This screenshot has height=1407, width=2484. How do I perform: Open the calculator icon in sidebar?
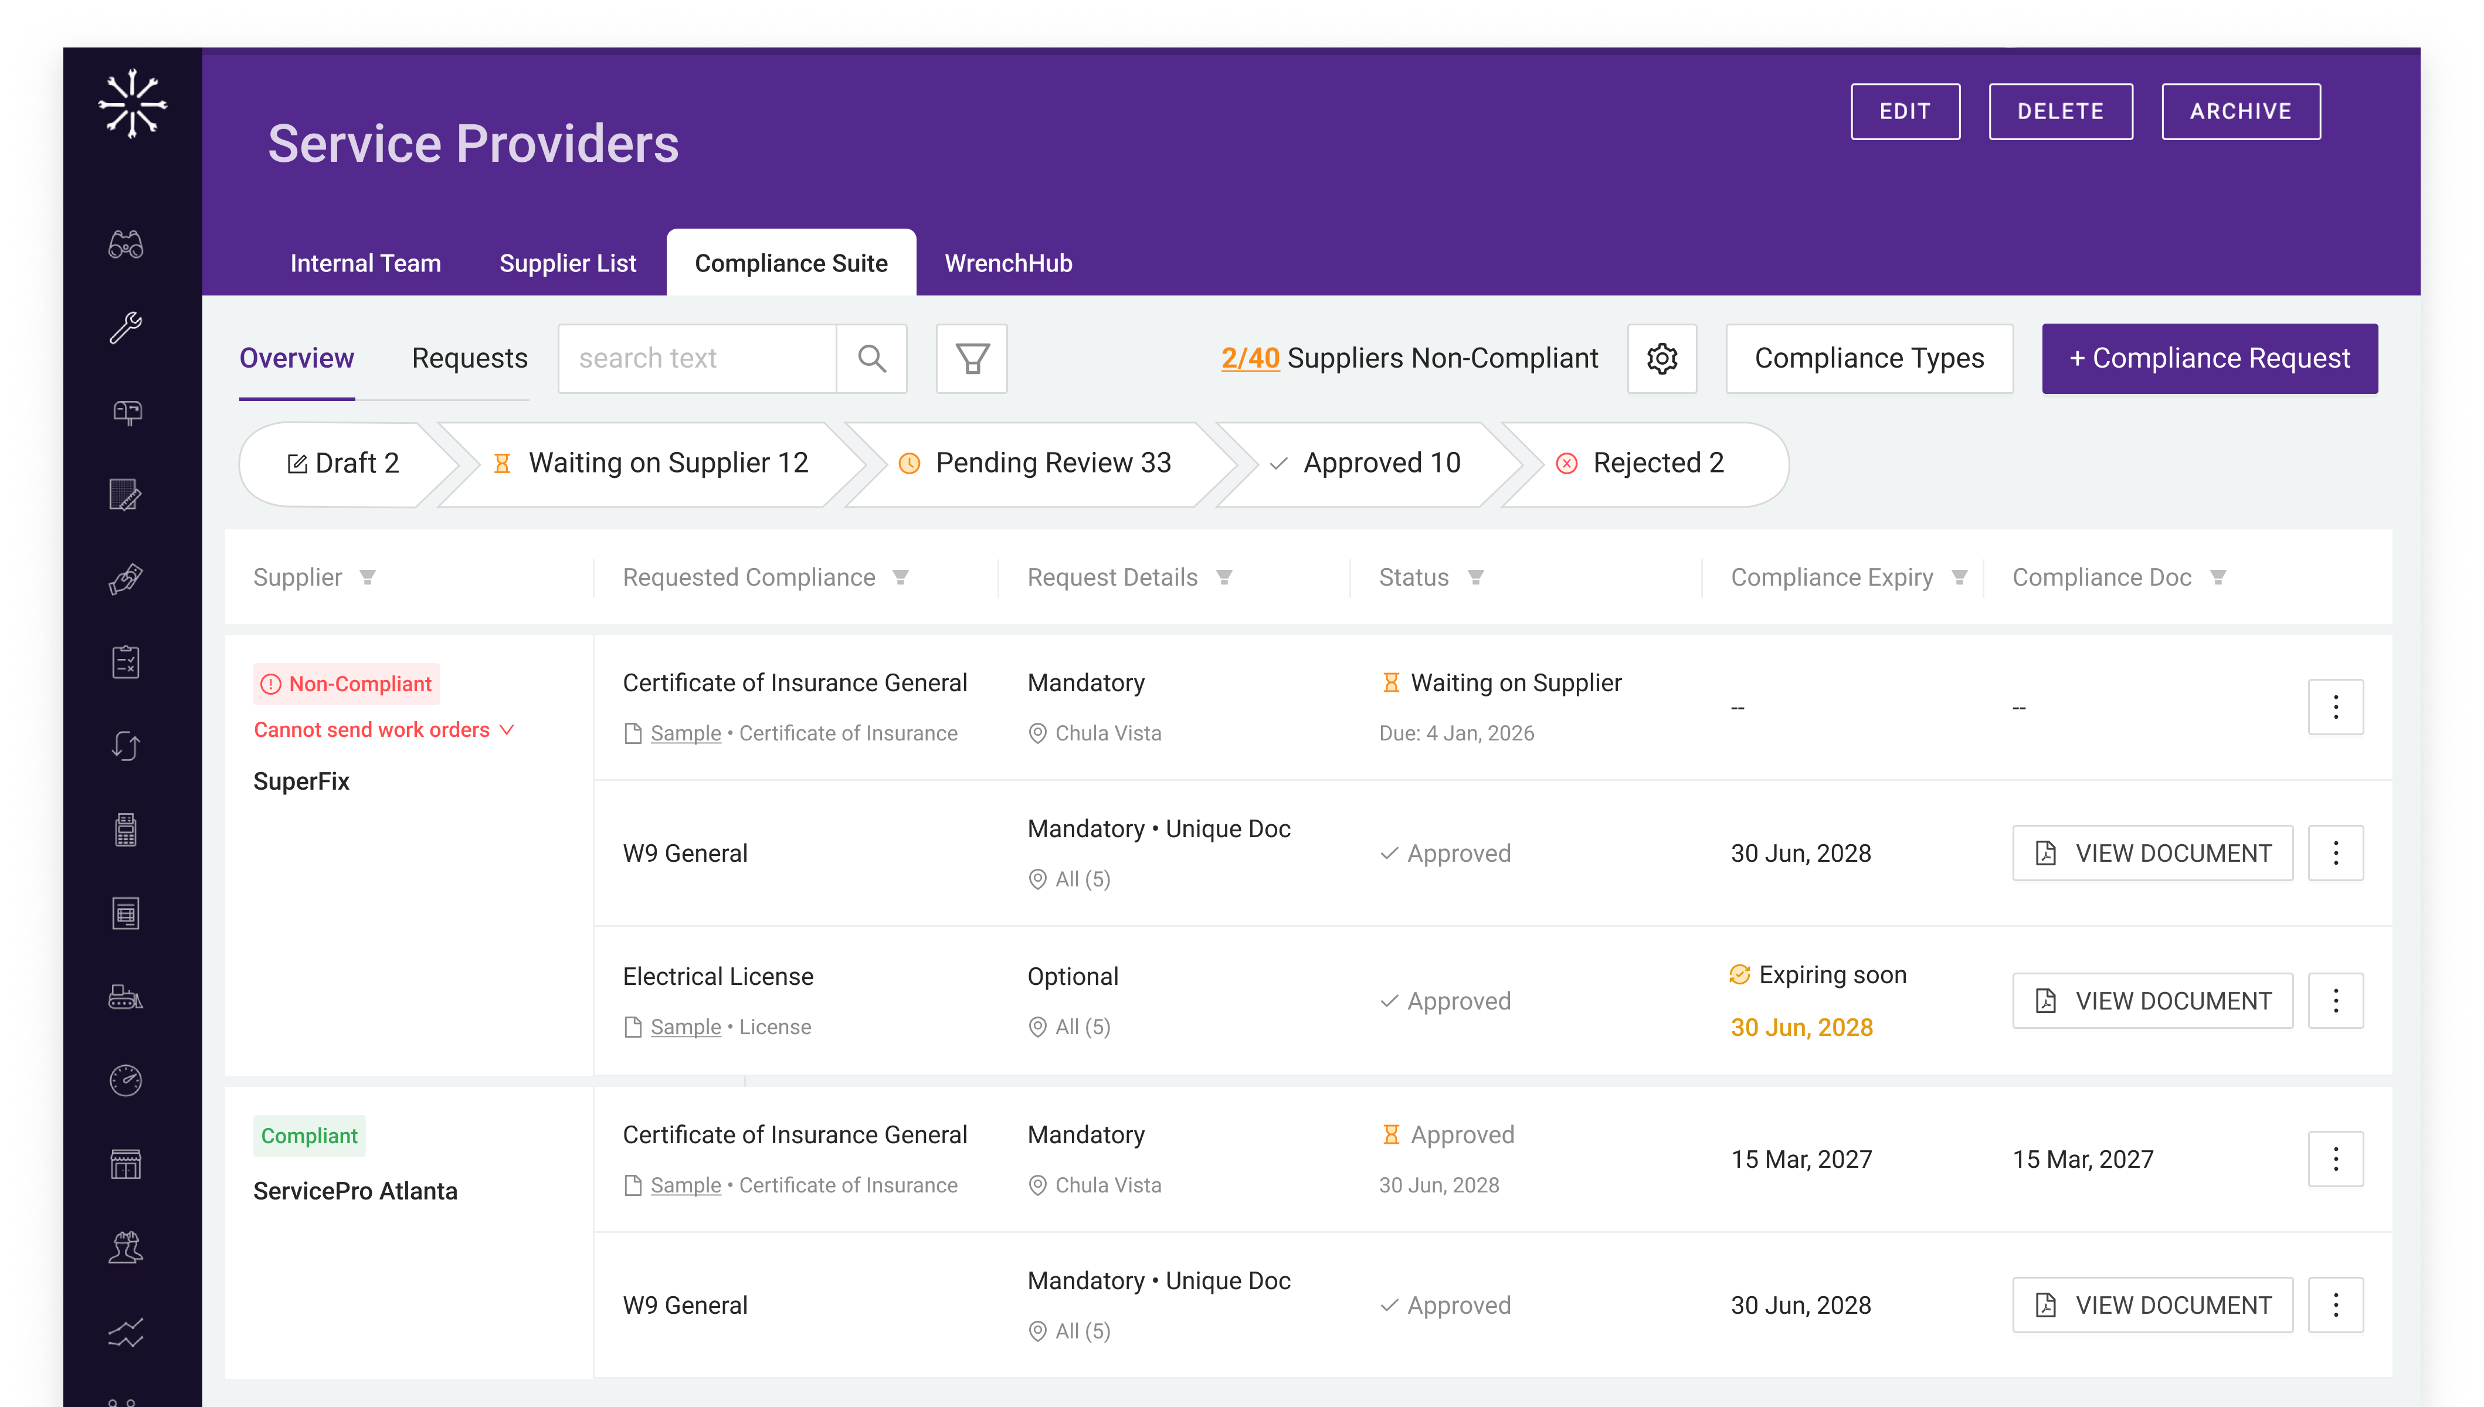coord(125,830)
